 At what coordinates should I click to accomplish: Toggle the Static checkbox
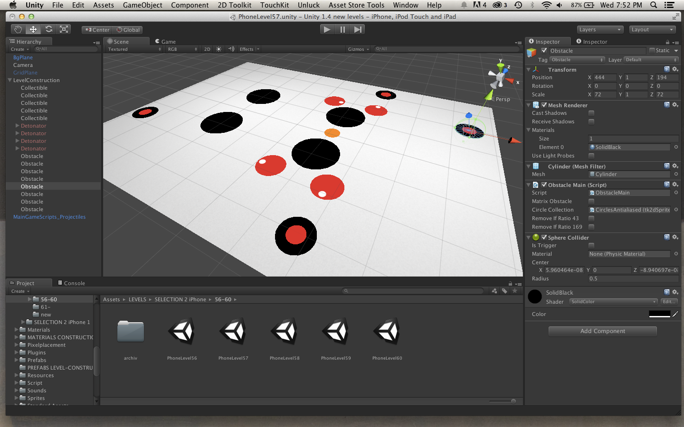click(x=653, y=51)
